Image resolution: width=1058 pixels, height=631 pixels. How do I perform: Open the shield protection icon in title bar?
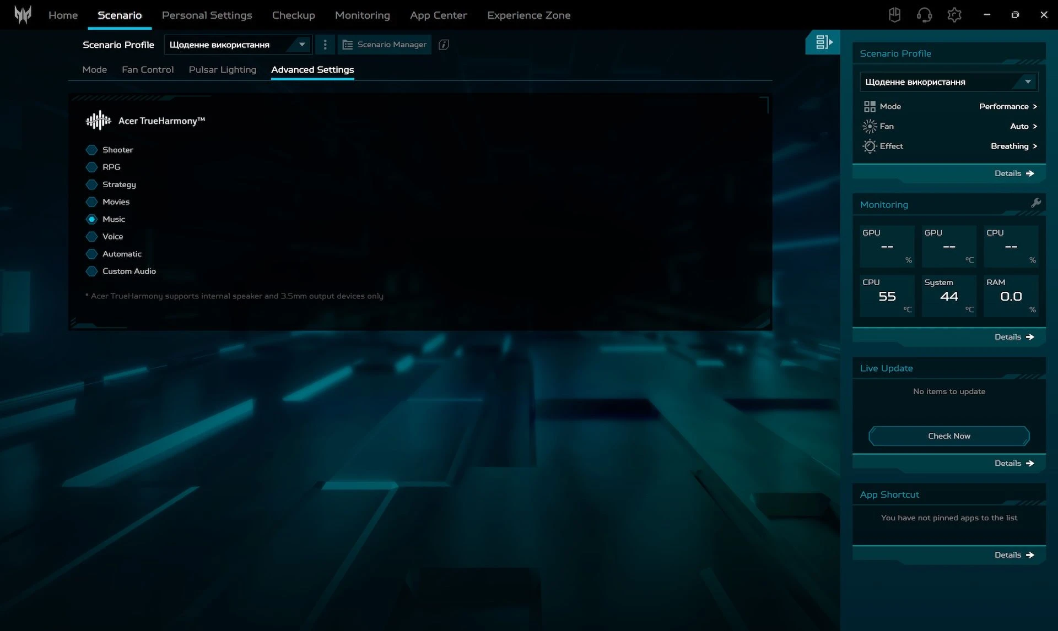(x=894, y=15)
